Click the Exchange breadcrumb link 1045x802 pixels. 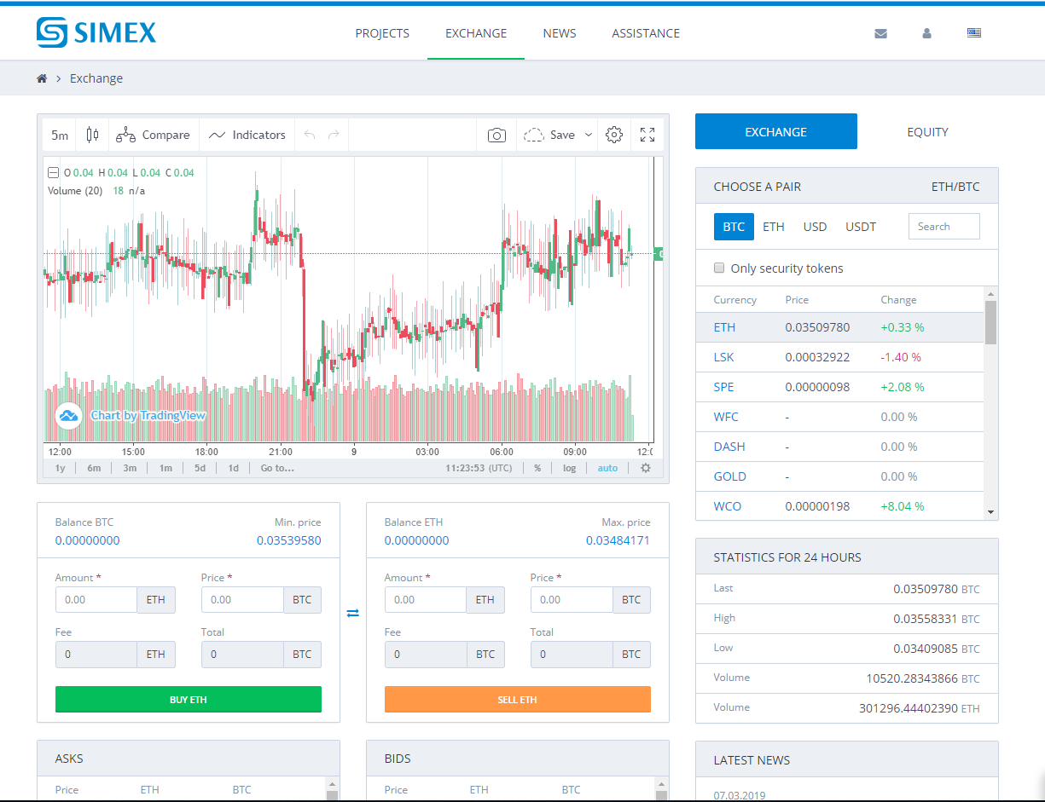(96, 78)
